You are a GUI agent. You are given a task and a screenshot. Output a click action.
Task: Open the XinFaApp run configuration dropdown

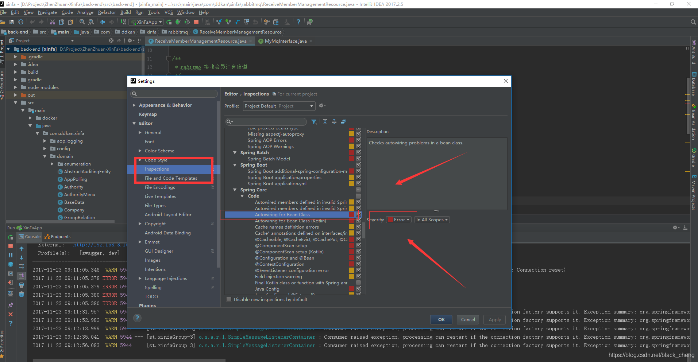pyautogui.click(x=146, y=22)
